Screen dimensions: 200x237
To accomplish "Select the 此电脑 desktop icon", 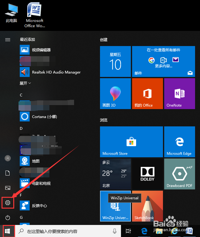I will [x=11, y=13].
